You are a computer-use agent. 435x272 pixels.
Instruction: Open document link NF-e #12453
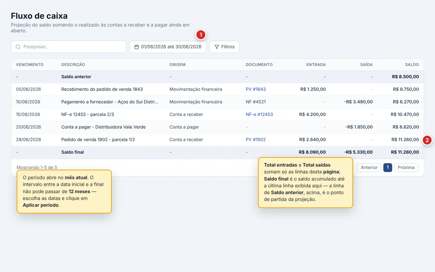click(x=259, y=115)
